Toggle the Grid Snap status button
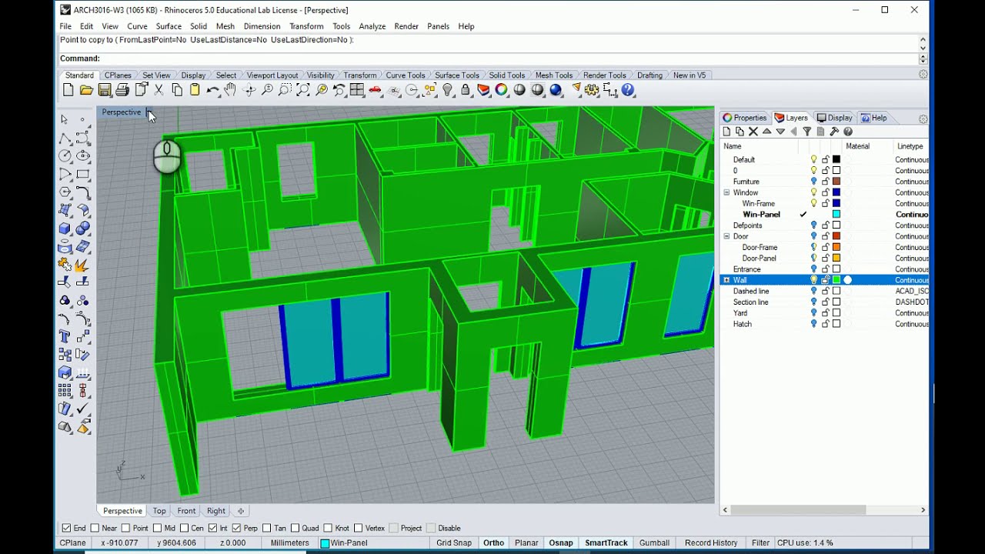This screenshot has height=554, width=985. 454,543
